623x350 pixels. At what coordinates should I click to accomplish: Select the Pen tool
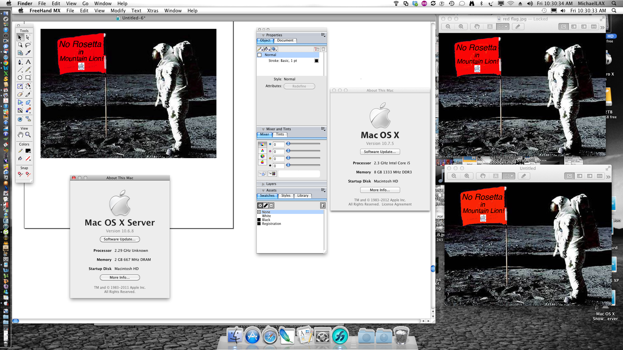pos(20,62)
